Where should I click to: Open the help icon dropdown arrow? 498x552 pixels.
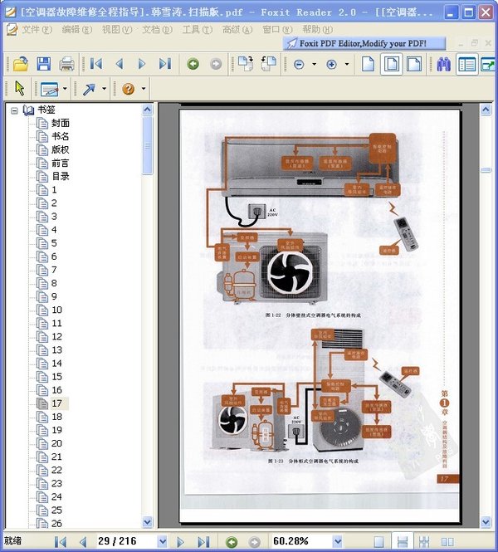[x=144, y=89]
